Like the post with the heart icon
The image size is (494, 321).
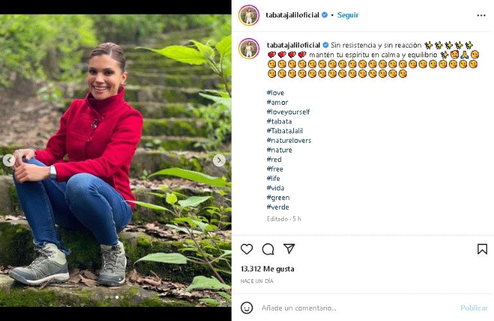coord(247,249)
